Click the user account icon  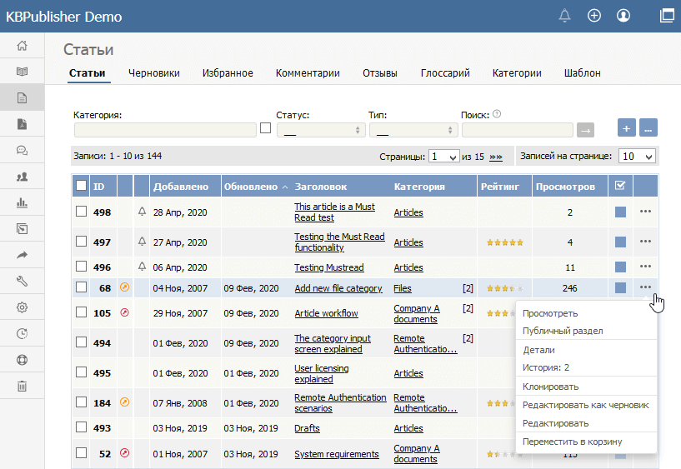tap(623, 16)
